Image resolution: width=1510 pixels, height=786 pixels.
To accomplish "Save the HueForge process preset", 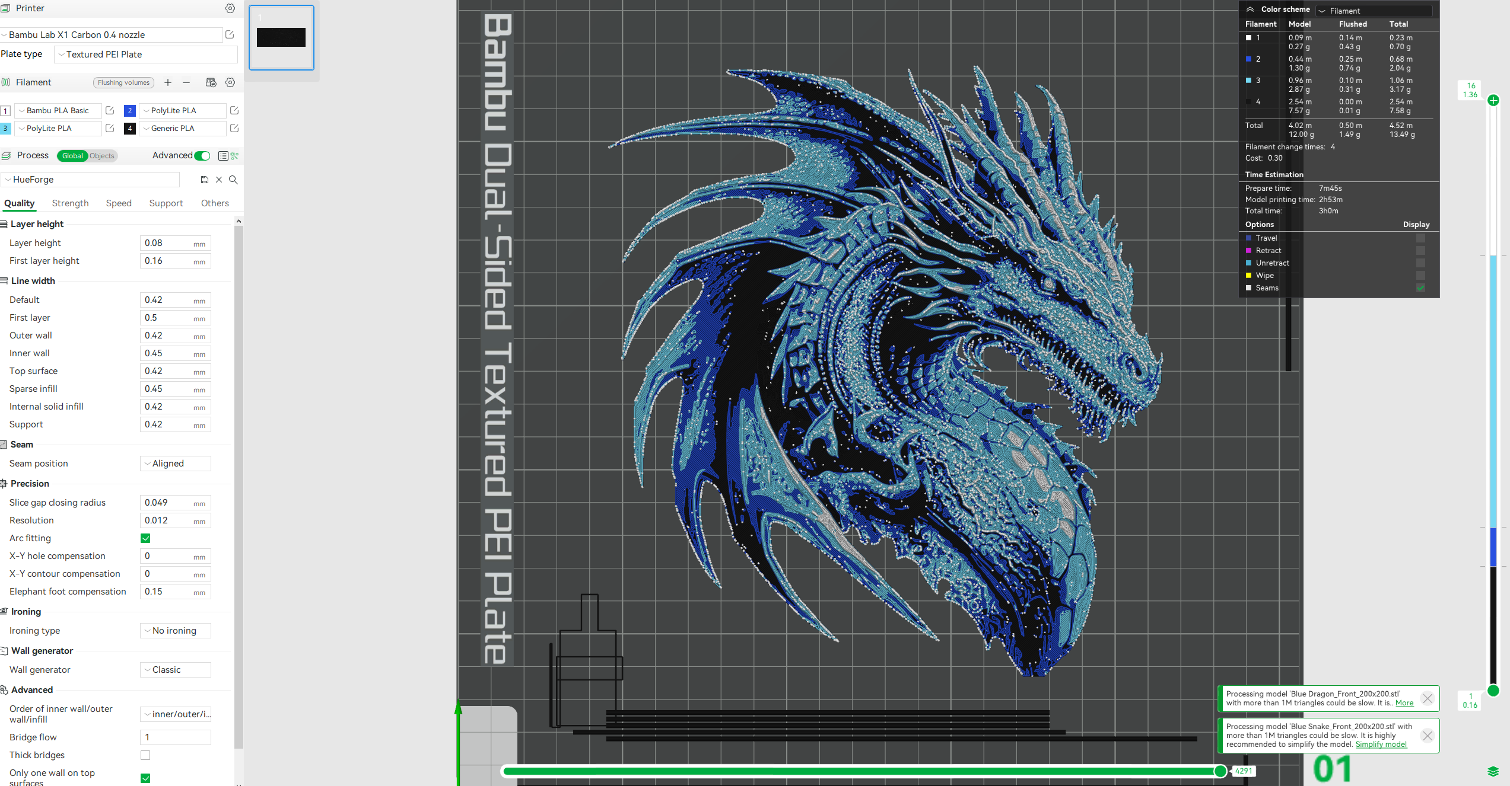I will pyautogui.click(x=205, y=179).
